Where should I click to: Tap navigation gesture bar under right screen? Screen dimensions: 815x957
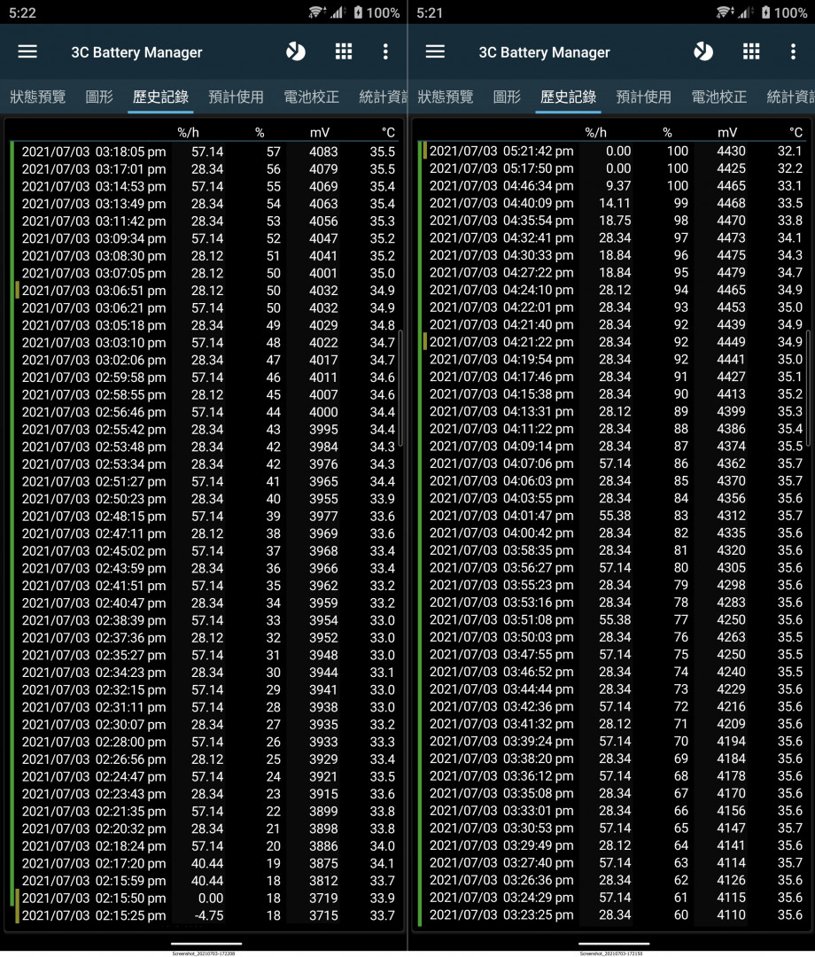pos(614,945)
